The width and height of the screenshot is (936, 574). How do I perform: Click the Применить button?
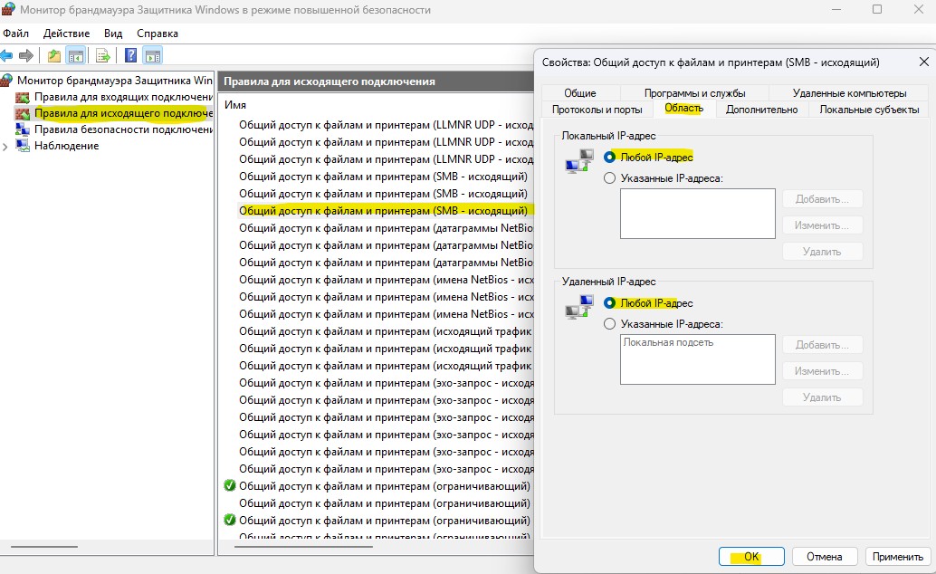pos(898,557)
